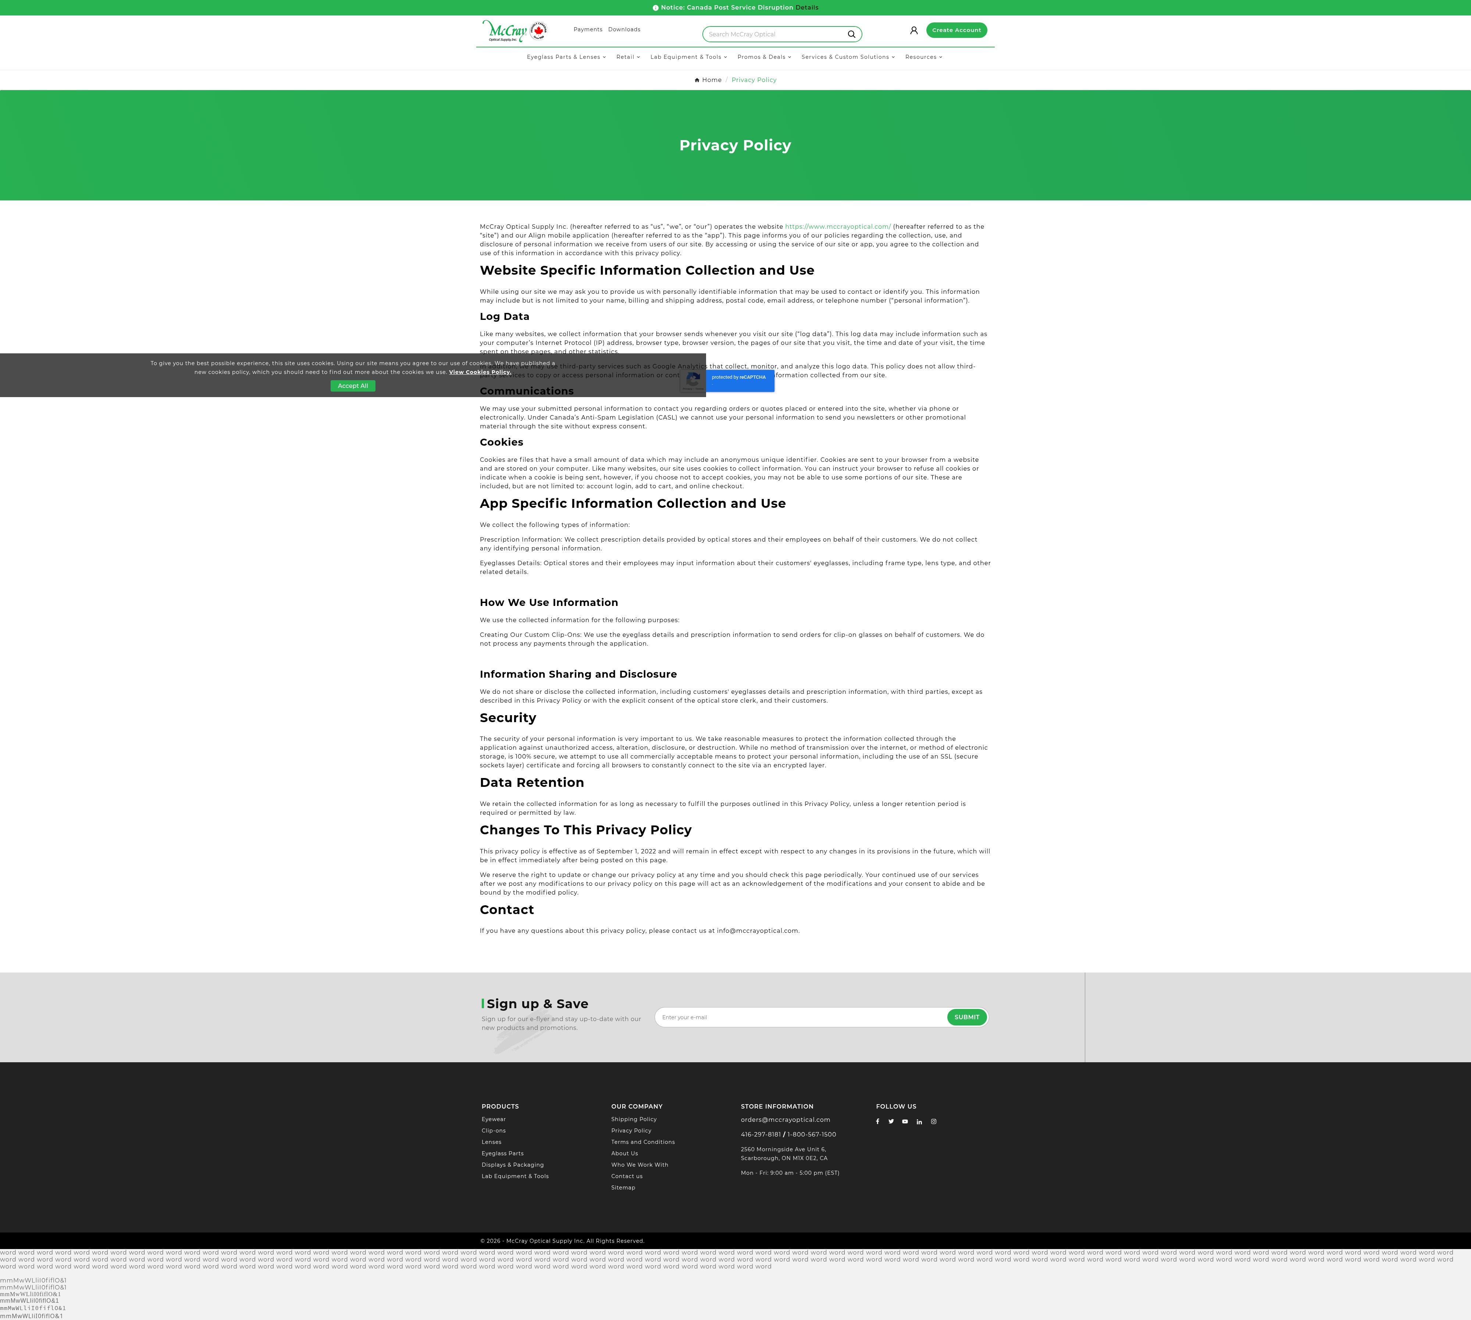1471x1320 pixels.
Task: Click orders@mccrayoptical.com email
Action: (786, 1120)
